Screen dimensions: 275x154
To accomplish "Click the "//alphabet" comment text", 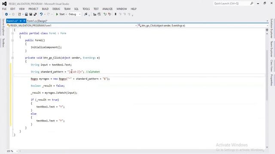I will click(x=93, y=72).
